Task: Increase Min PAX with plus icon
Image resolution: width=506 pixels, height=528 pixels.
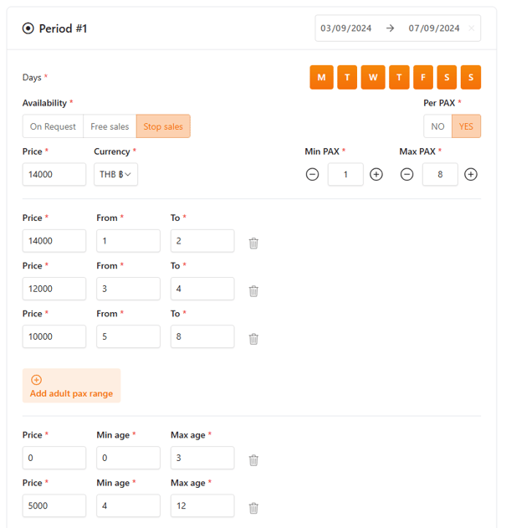Action: click(376, 174)
